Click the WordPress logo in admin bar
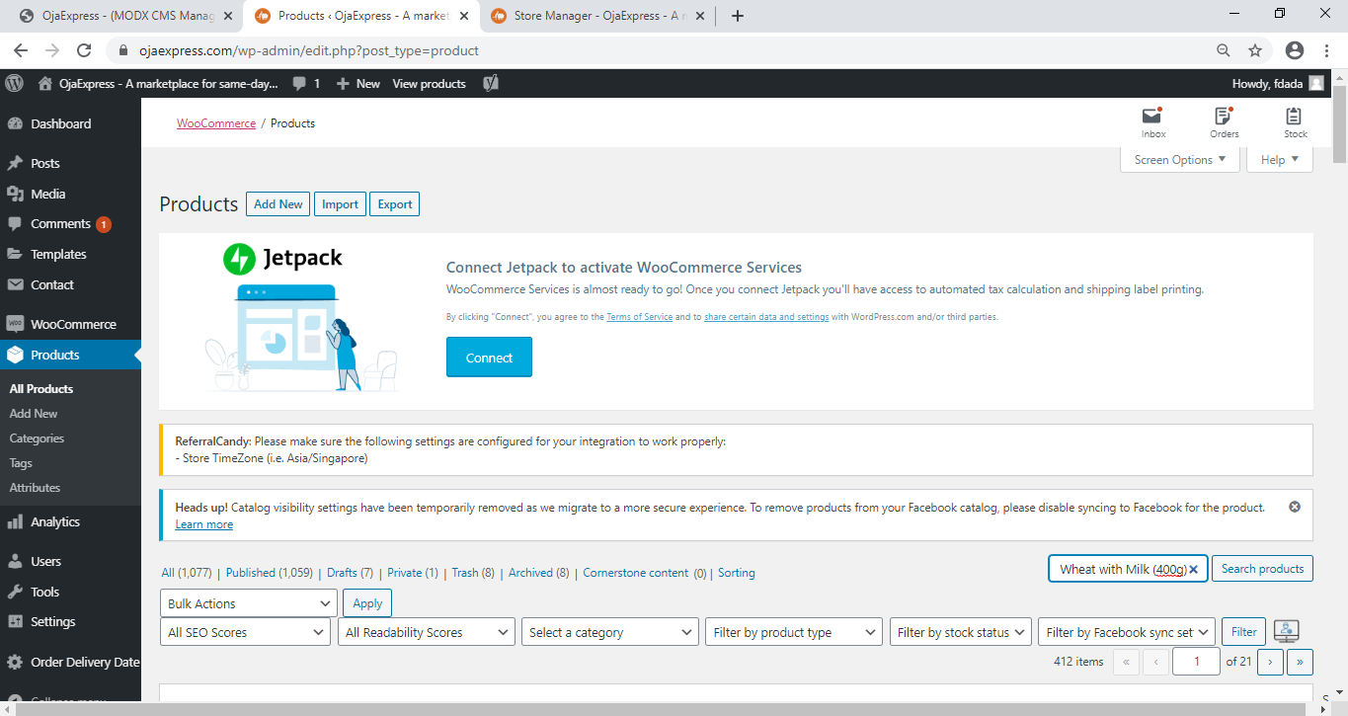This screenshot has height=716, width=1348. click(x=14, y=84)
